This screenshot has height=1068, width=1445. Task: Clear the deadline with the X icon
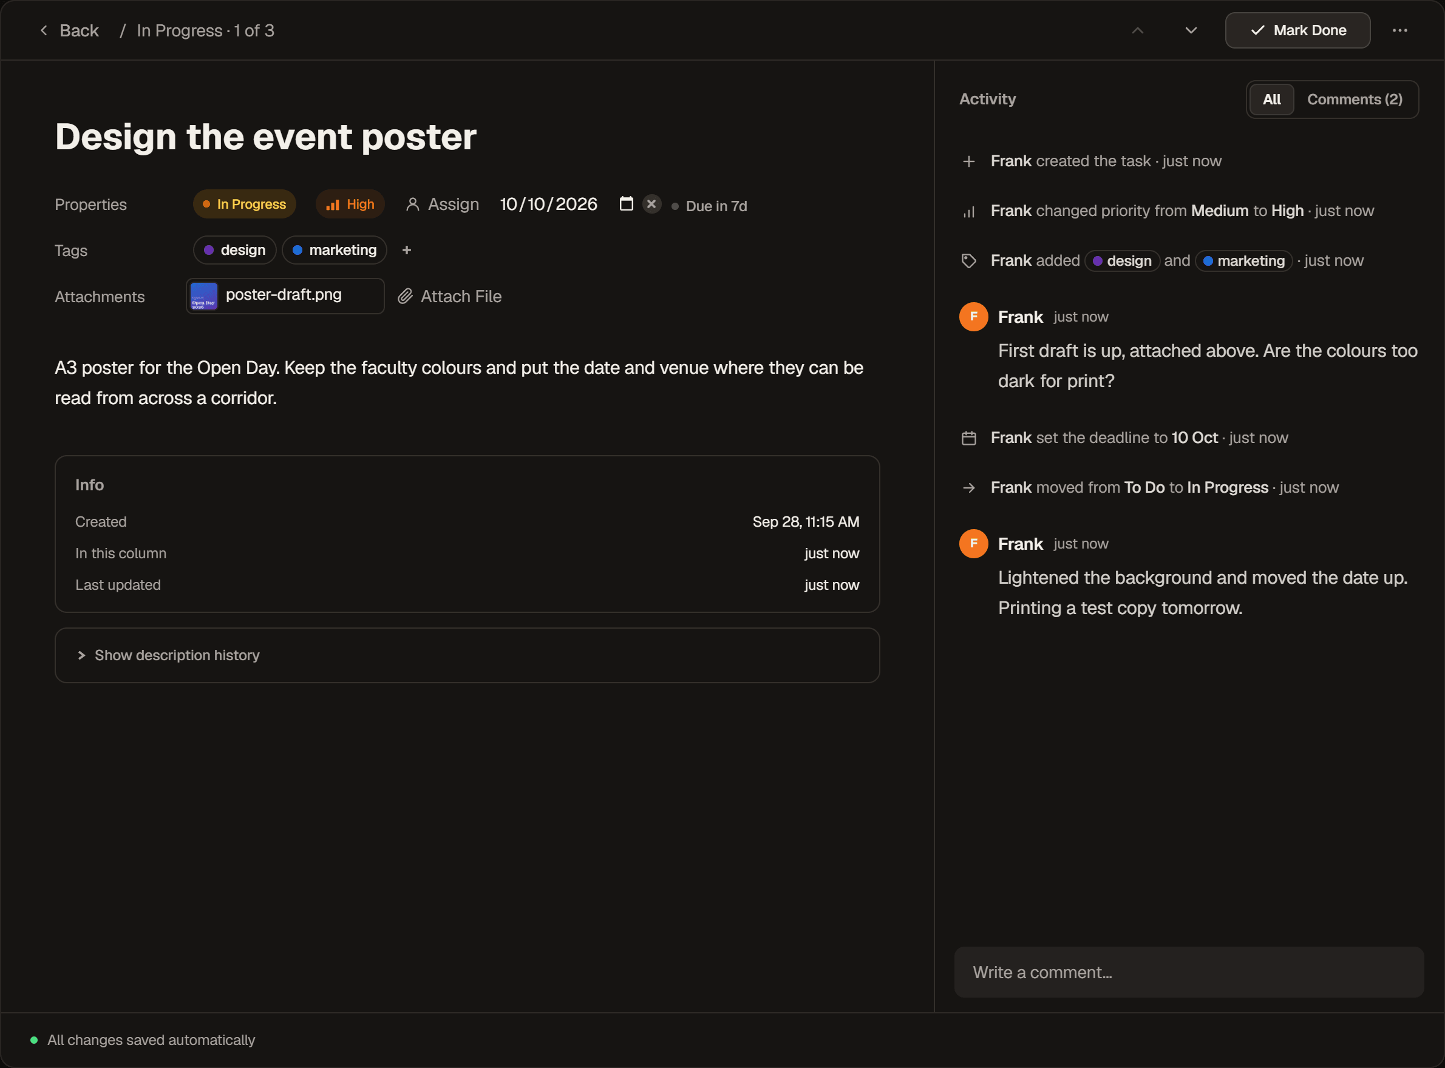point(651,204)
